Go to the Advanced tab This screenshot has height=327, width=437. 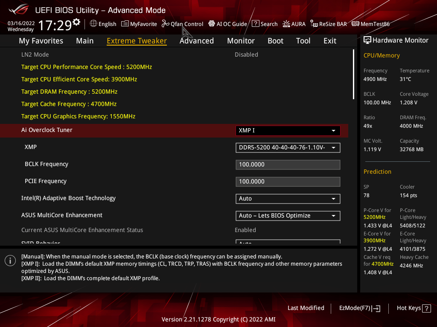coord(197,41)
